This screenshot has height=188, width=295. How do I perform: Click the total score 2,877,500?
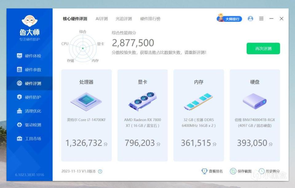(x=133, y=43)
